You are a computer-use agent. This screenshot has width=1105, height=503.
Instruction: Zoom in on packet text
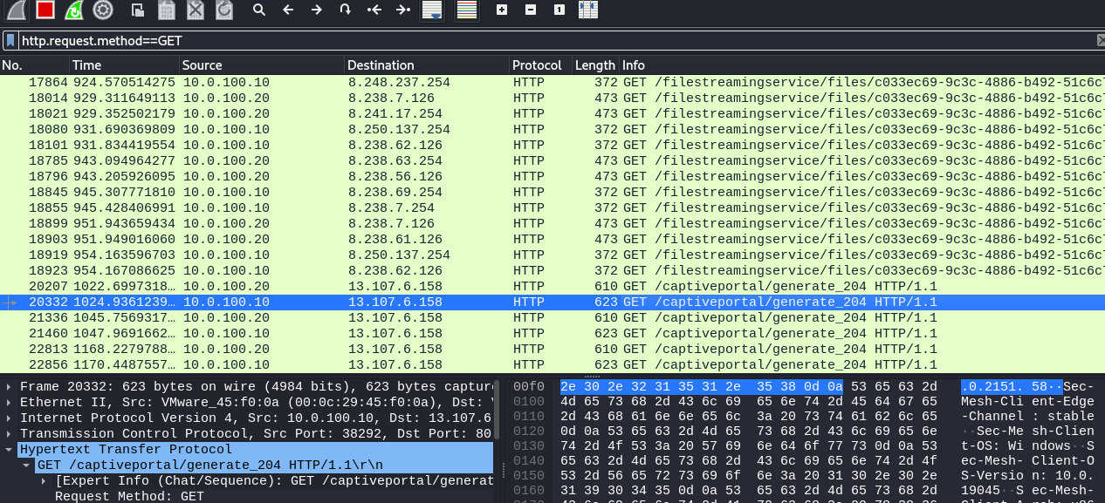501,10
